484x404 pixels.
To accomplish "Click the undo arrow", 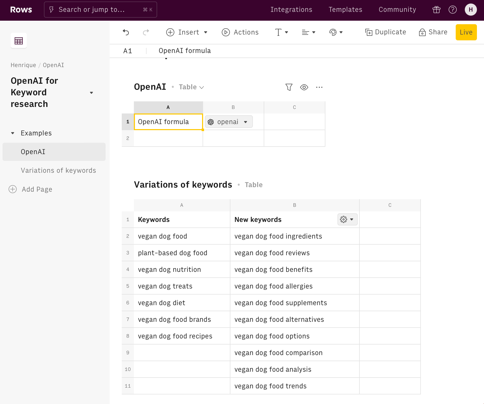I will pyautogui.click(x=126, y=32).
